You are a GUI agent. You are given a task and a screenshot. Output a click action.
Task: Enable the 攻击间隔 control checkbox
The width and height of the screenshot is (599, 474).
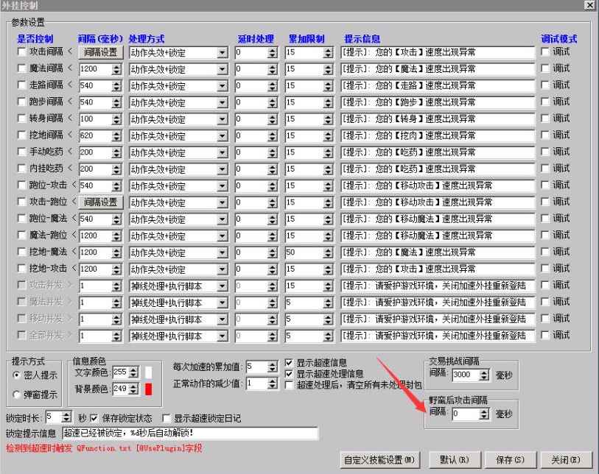coord(22,52)
